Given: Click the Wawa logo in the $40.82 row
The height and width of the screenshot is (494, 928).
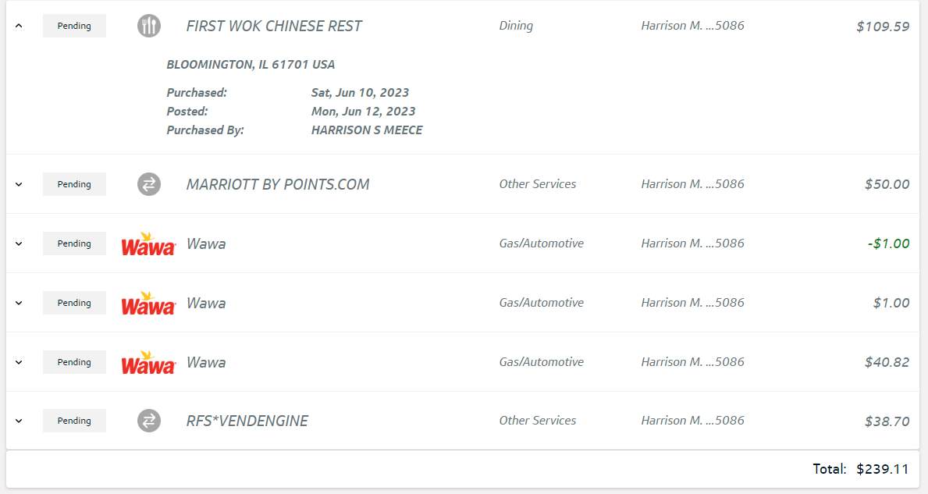Looking at the screenshot, I should 148,362.
